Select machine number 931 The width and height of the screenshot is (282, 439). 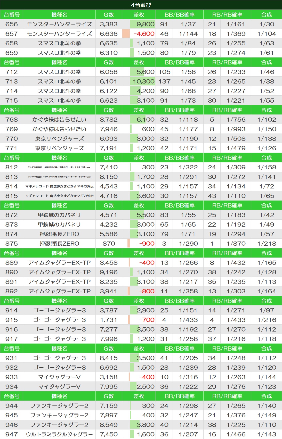[12, 358]
